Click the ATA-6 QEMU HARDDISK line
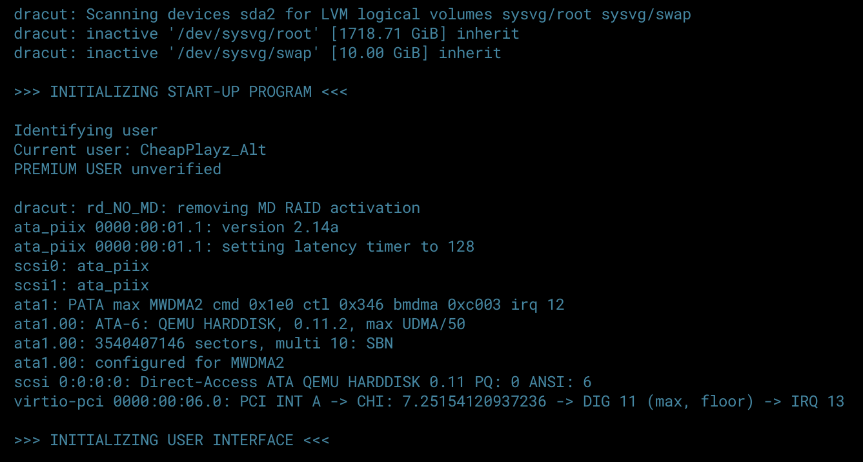863x462 pixels. (239, 324)
